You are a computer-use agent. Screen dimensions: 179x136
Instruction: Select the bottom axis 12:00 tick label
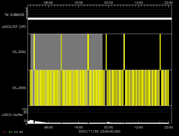point(138,127)
